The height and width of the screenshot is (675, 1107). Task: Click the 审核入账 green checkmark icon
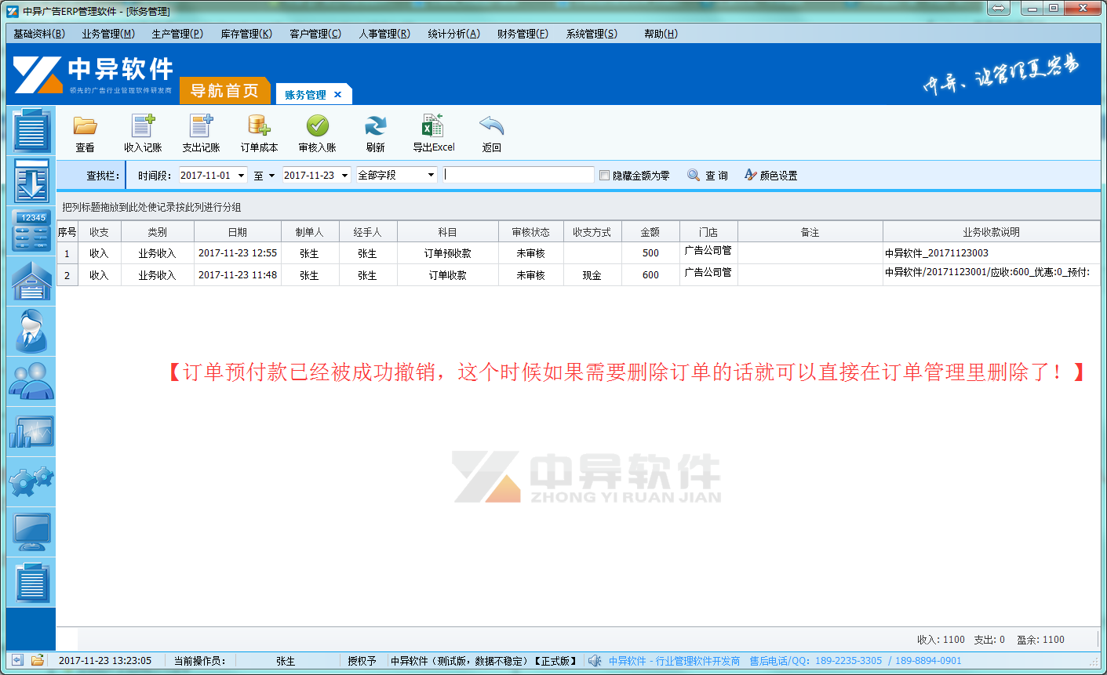[x=317, y=126]
